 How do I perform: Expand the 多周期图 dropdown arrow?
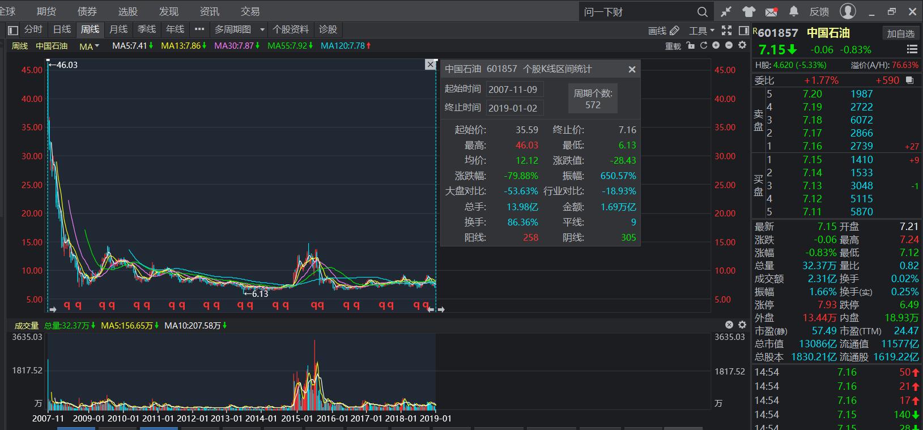click(262, 29)
